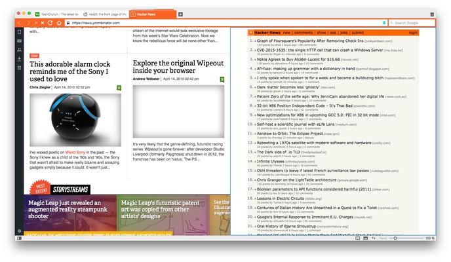
Task: Reload the current page
Action: coord(50,23)
